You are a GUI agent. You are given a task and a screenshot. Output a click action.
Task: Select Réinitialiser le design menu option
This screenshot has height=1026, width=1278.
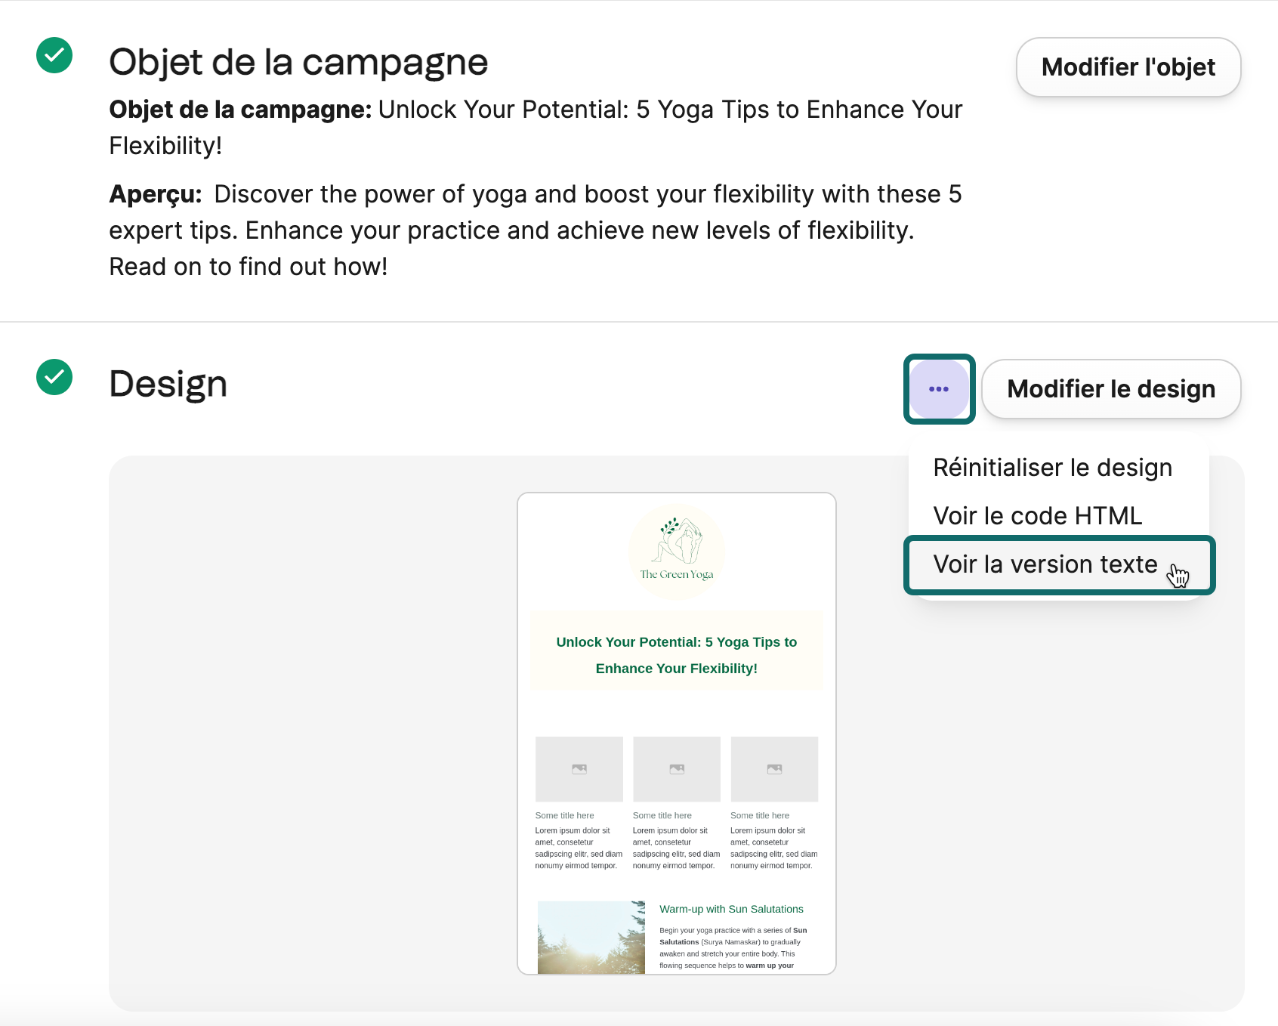[x=1053, y=468]
